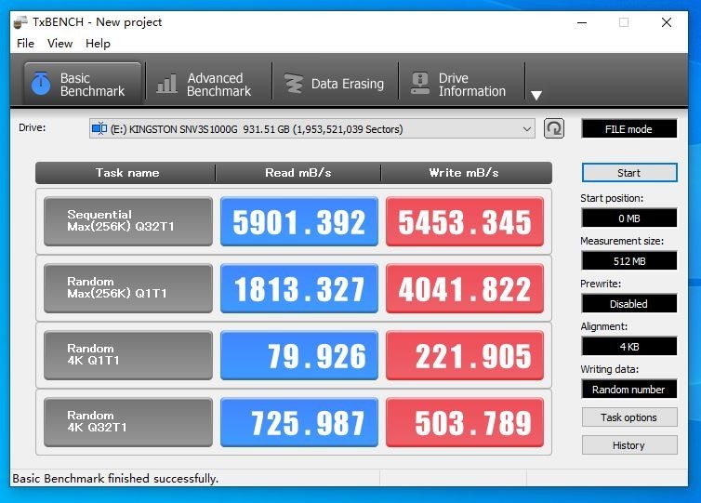Click the Data Erasing icon

click(x=293, y=84)
